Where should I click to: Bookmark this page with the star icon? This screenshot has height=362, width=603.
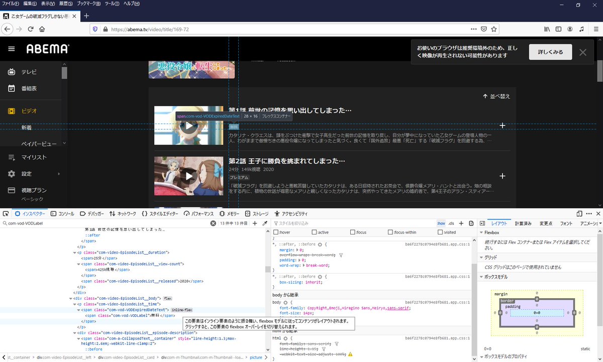point(494,29)
